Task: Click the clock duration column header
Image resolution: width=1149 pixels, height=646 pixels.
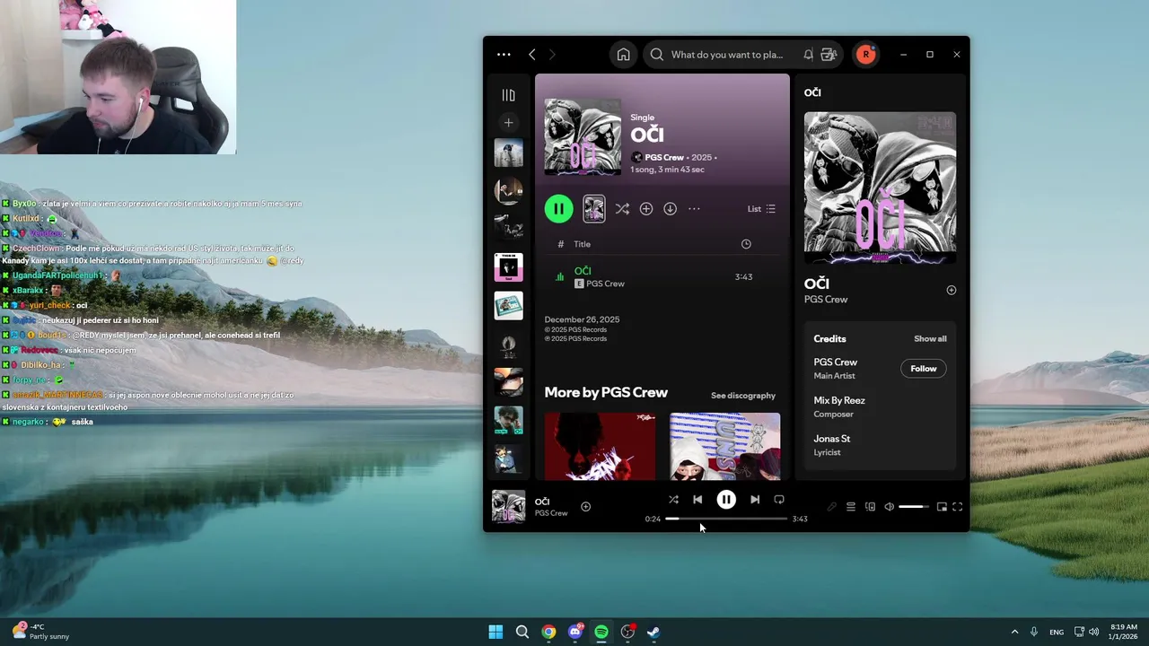Action: [746, 244]
